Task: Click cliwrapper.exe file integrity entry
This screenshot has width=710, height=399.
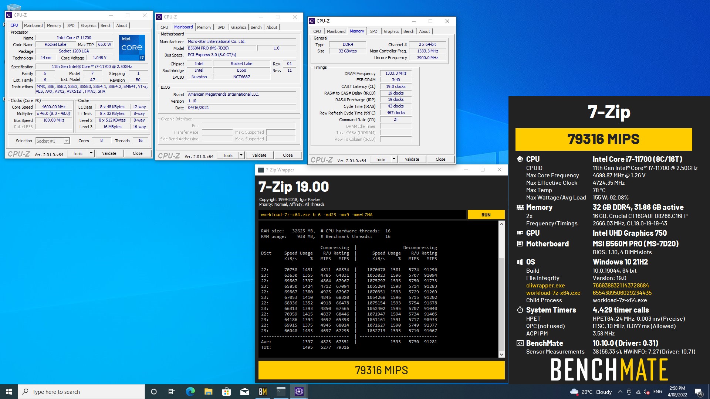Action: (545, 286)
